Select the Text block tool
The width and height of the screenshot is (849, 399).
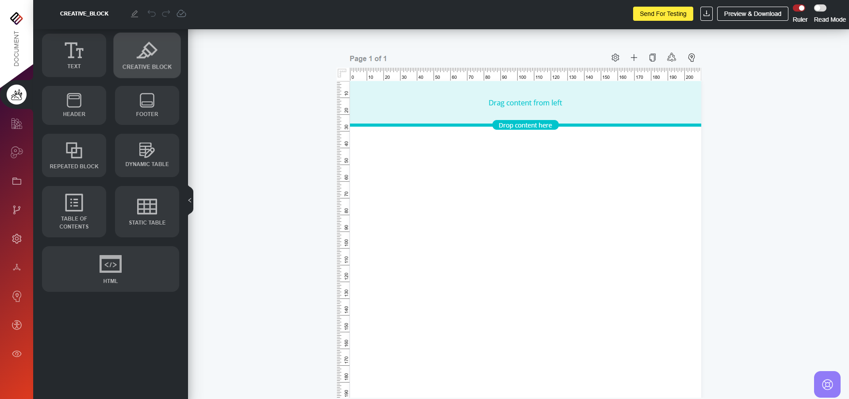74,55
